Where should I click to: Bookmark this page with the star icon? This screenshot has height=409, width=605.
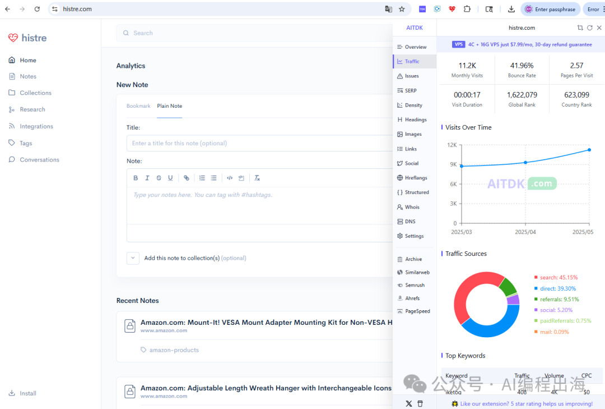click(402, 9)
